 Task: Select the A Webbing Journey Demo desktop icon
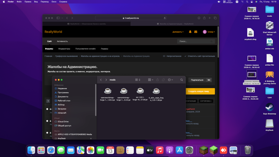[270, 78]
